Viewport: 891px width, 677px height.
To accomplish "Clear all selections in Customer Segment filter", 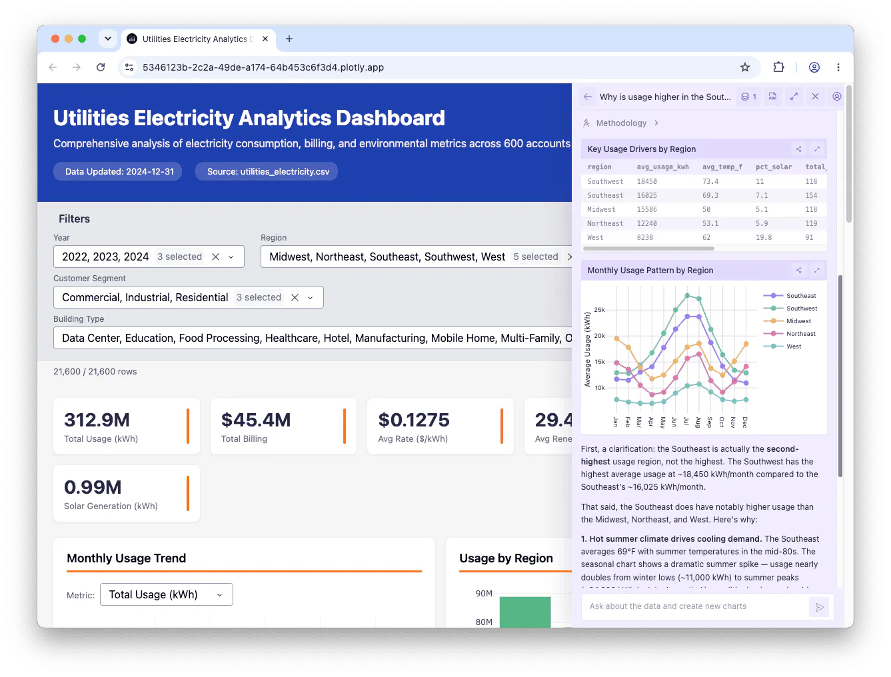I will [295, 297].
